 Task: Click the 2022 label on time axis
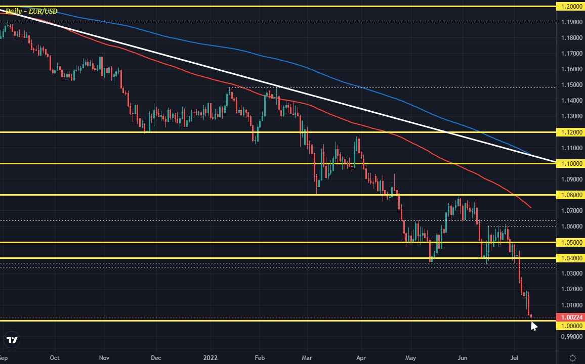point(210,358)
